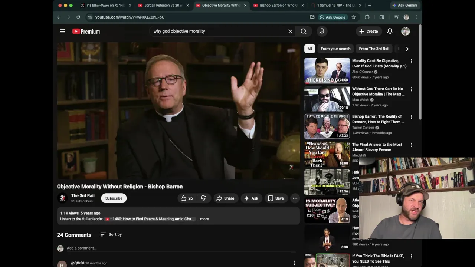This screenshot has height=267, width=475.
Task: Open the 6:30 duration video thumbnail
Action: (x=327, y=238)
